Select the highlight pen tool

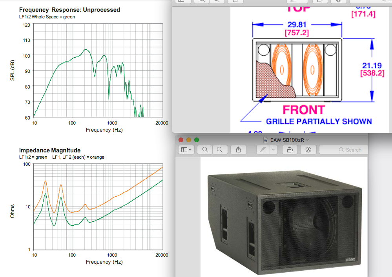point(263,150)
